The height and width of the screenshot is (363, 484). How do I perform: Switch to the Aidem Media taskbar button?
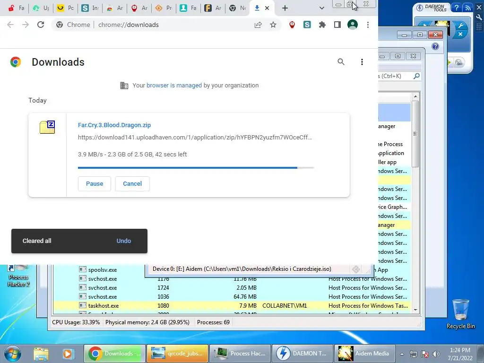coord(365,354)
